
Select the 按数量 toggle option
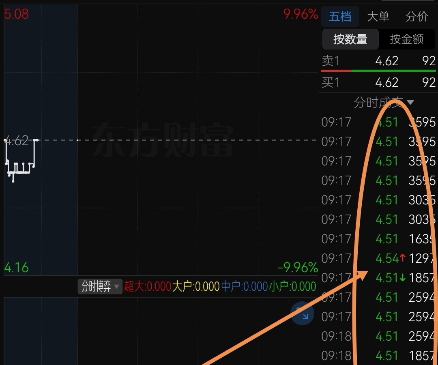[350, 39]
